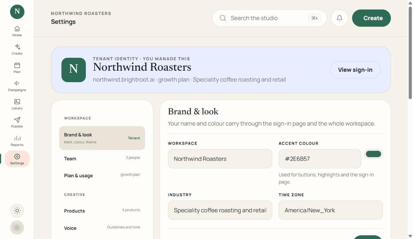Open the Voice settings tab
Image resolution: width=413 pixels, height=239 pixels.
[x=102, y=228]
